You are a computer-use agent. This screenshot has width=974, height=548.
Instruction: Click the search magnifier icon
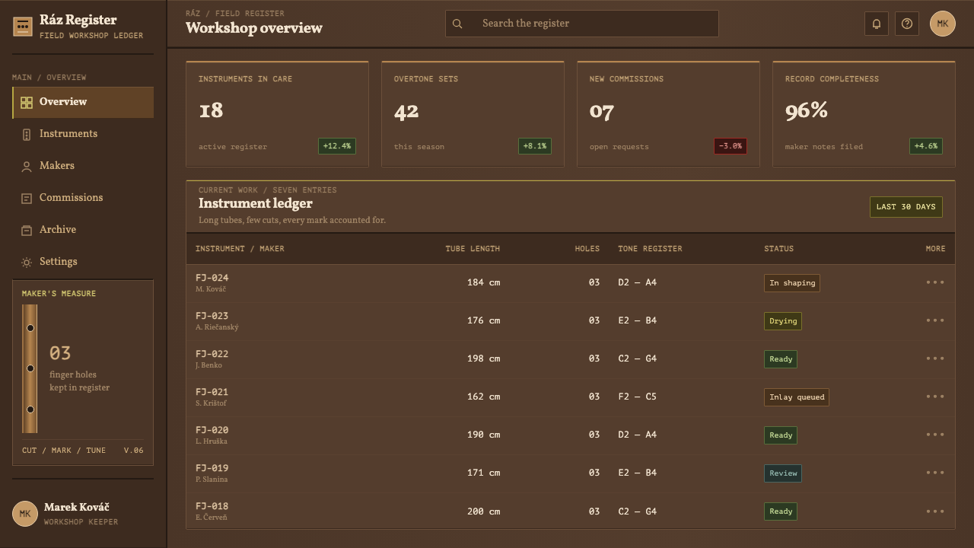[x=457, y=24]
